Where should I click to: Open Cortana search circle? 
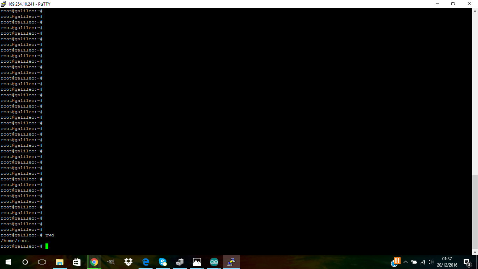click(25, 262)
